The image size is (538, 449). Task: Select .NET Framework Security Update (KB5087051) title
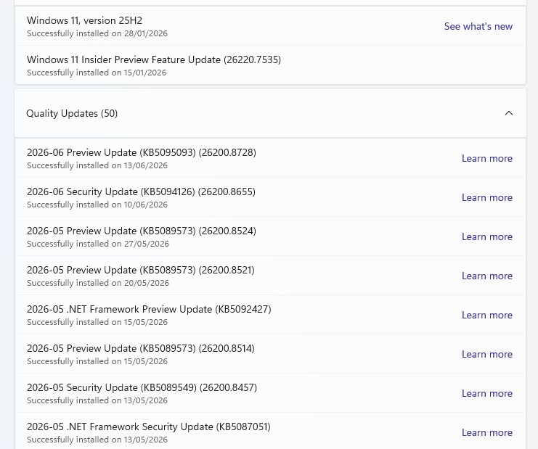[149, 427]
